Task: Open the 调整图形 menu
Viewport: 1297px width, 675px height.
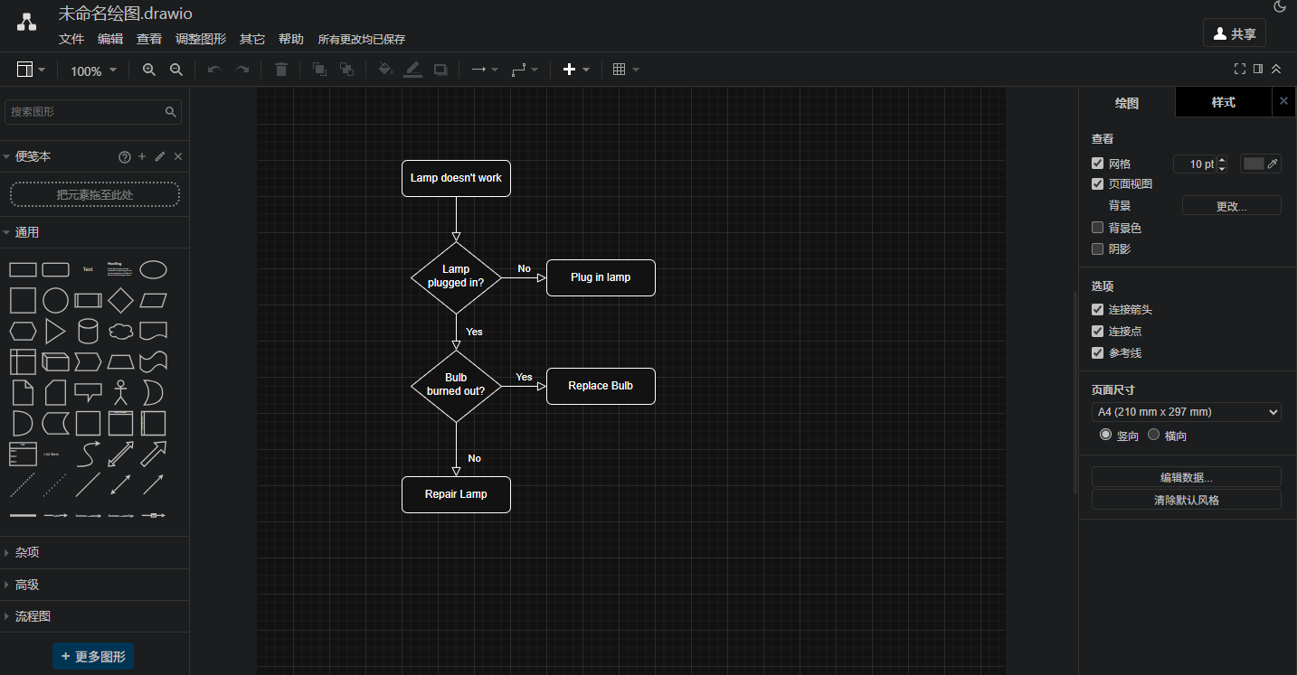Action: [201, 39]
